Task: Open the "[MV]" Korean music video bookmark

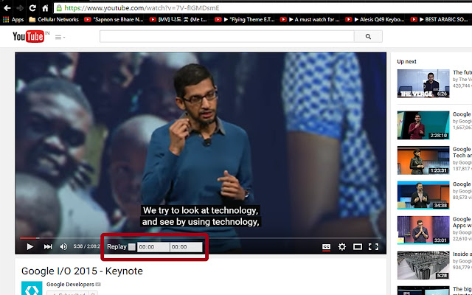Action: click(x=178, y=20)
